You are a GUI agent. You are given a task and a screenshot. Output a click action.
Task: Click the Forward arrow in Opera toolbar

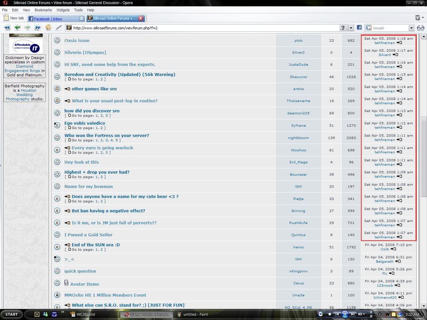[27, 27]
